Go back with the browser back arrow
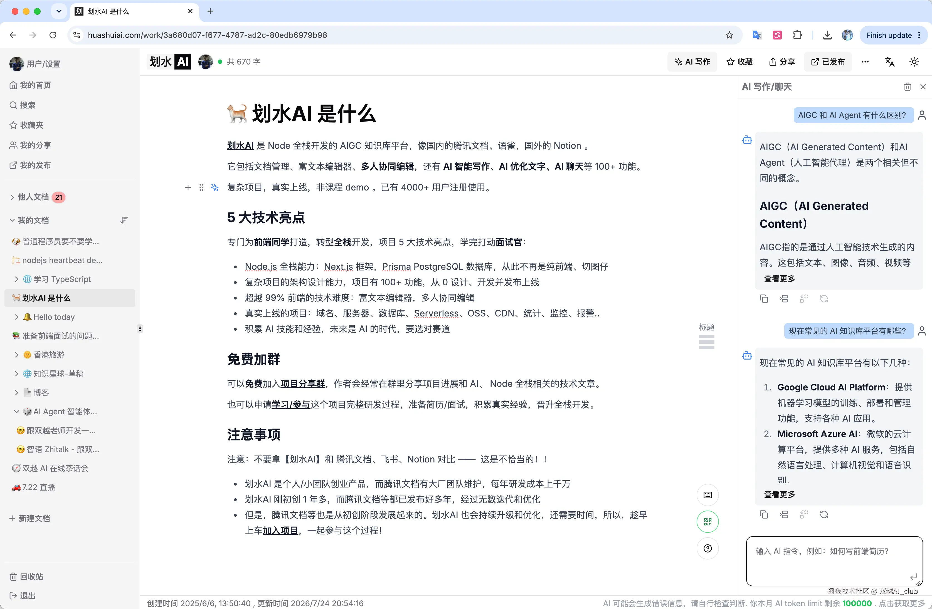The width and height of the screenshot is (932, 609). [x=13, y=35]
